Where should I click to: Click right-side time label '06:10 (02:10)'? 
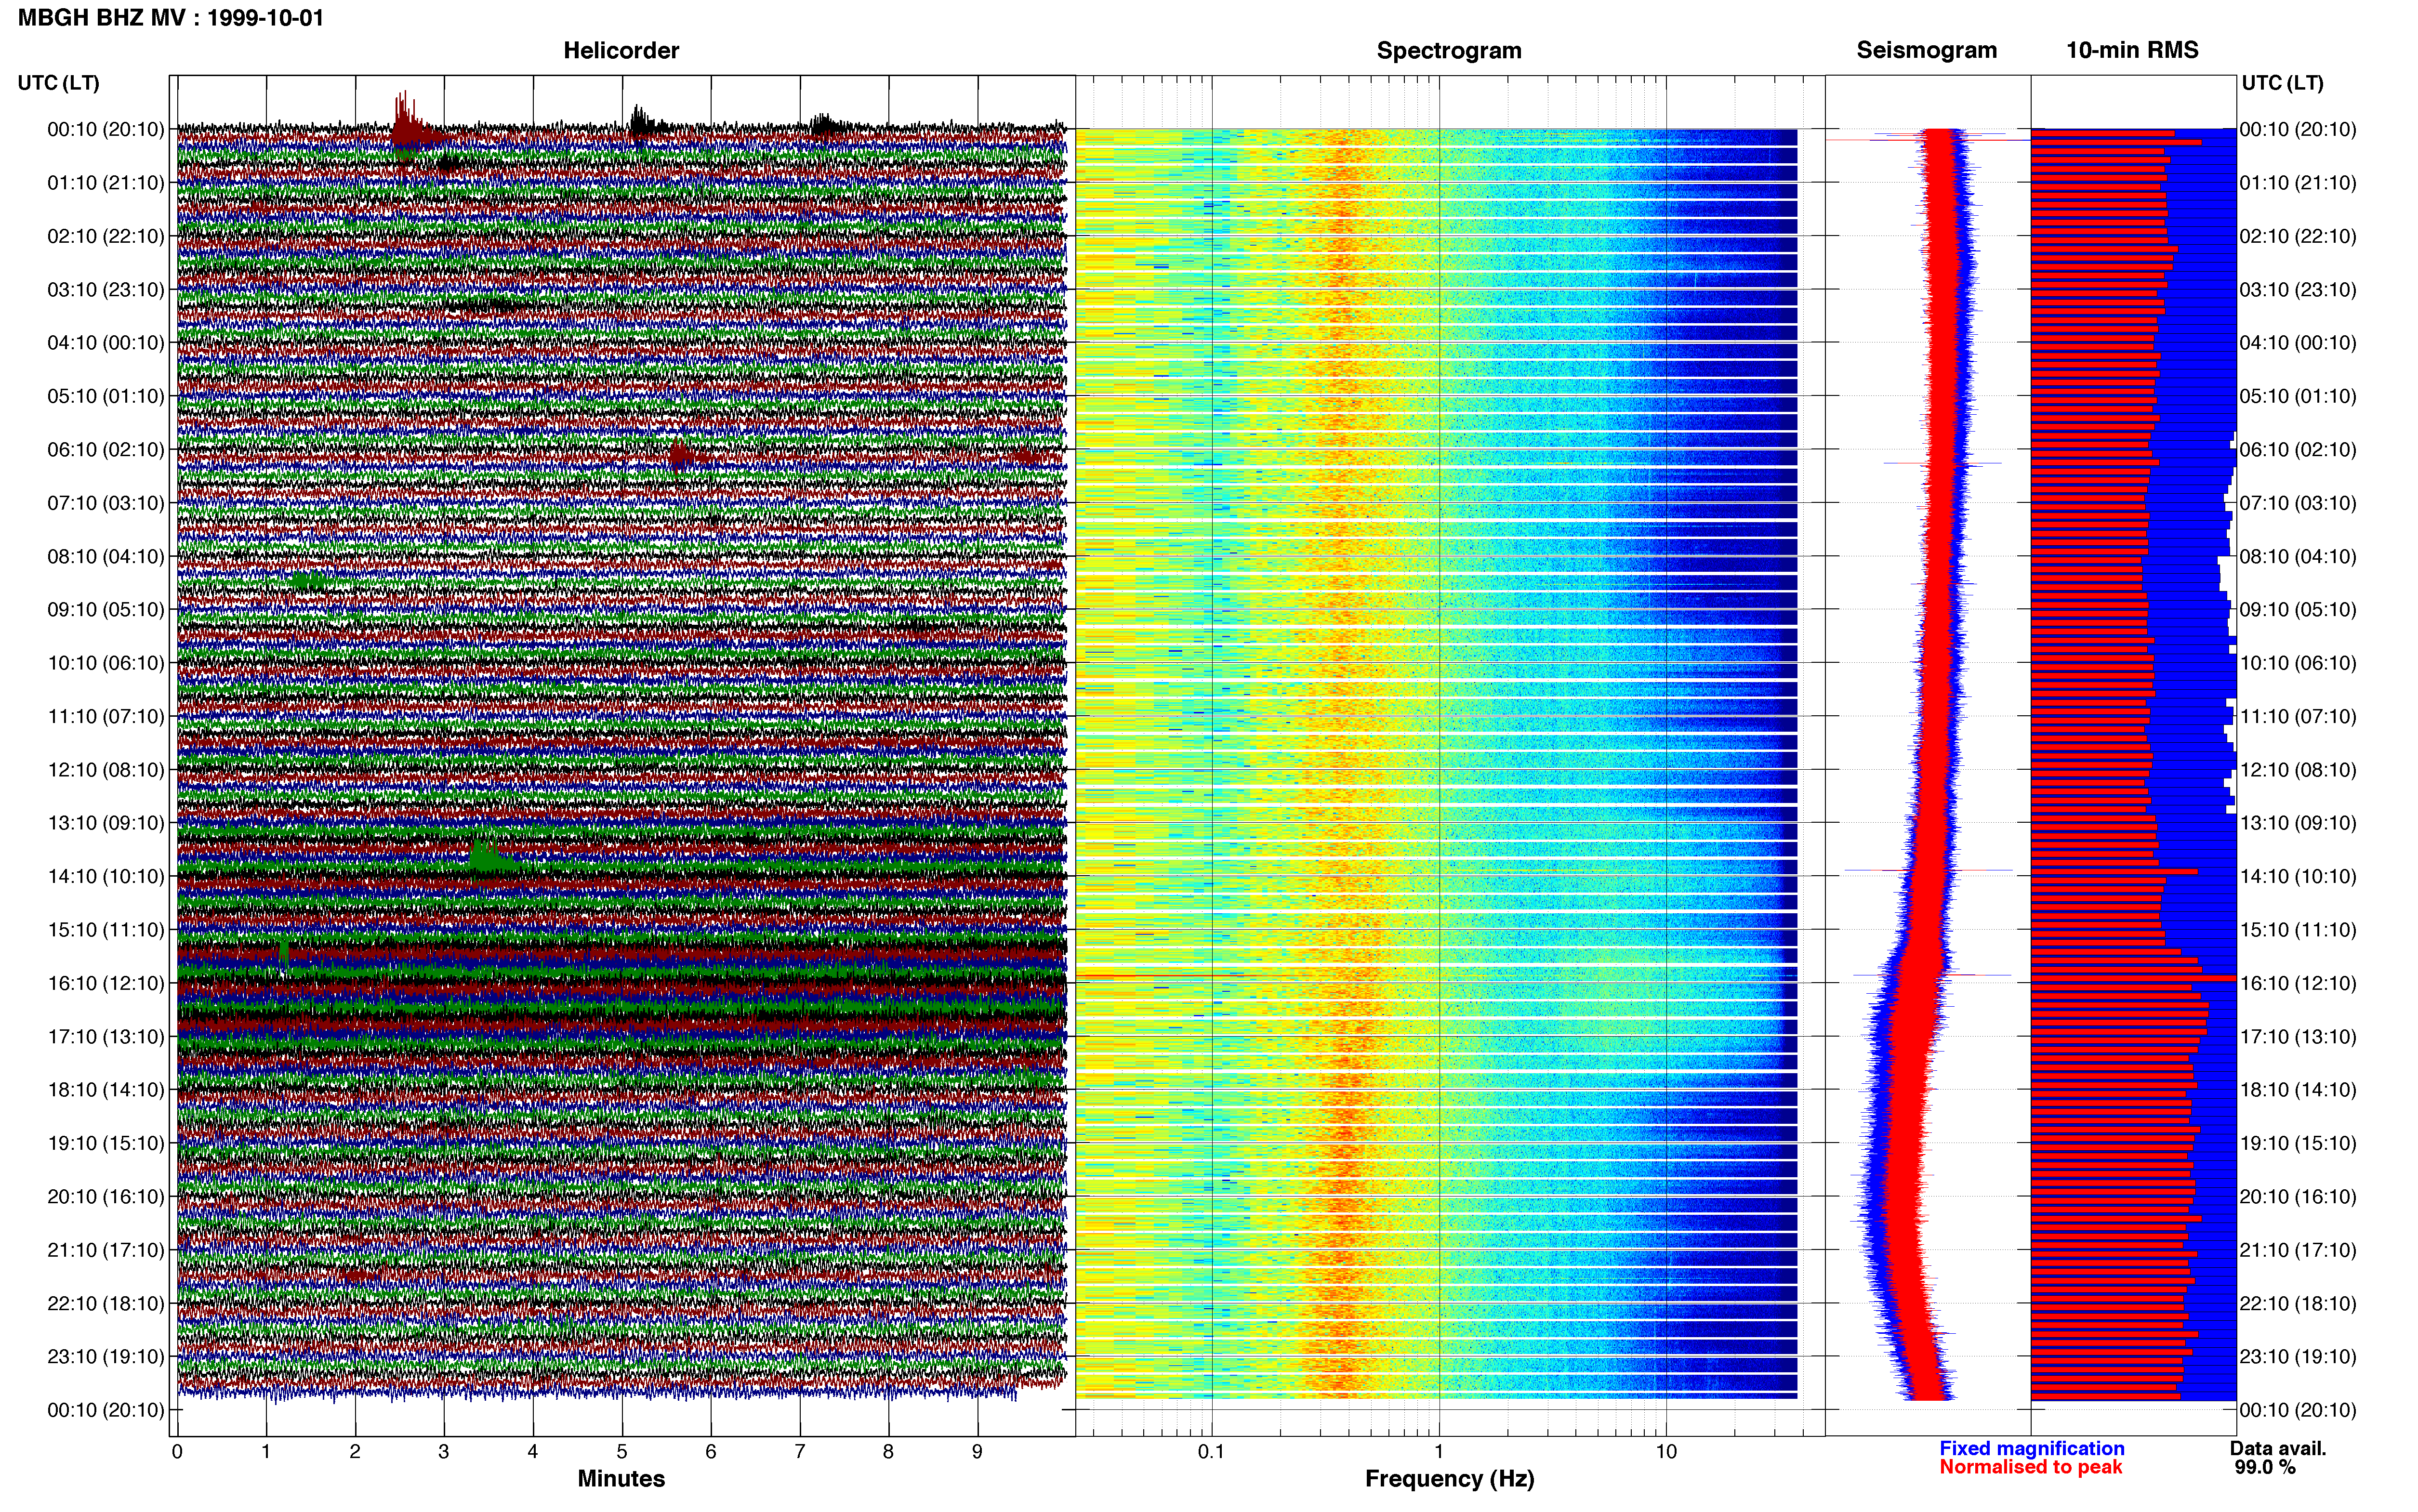click(2298, 449)
